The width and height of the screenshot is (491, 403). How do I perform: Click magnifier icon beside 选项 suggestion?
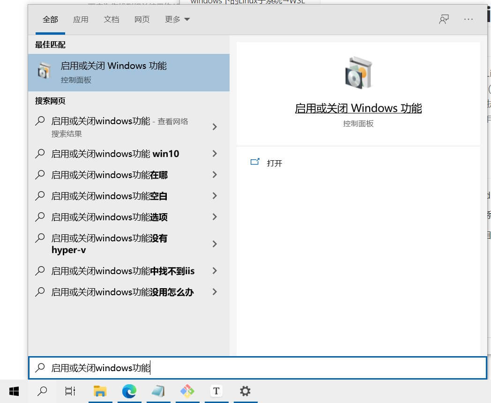40,216
